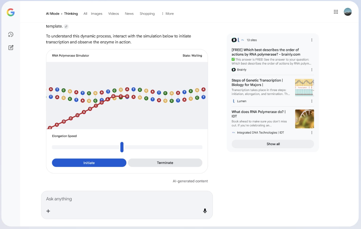Click the Brainly favicon on the first result
The image size is (361, 229).
(234, 70)
